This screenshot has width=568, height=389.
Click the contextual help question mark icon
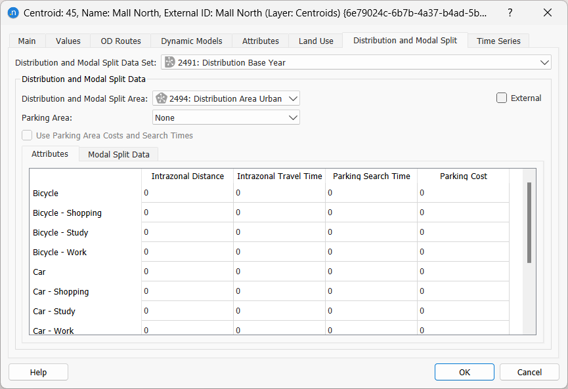pyautogui.click(x=510, y=13)
